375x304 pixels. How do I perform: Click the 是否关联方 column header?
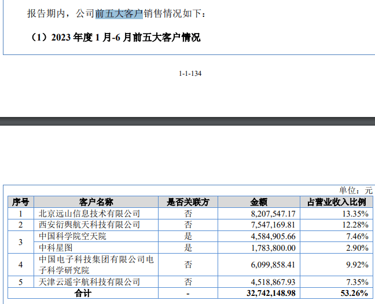(188, 202)
